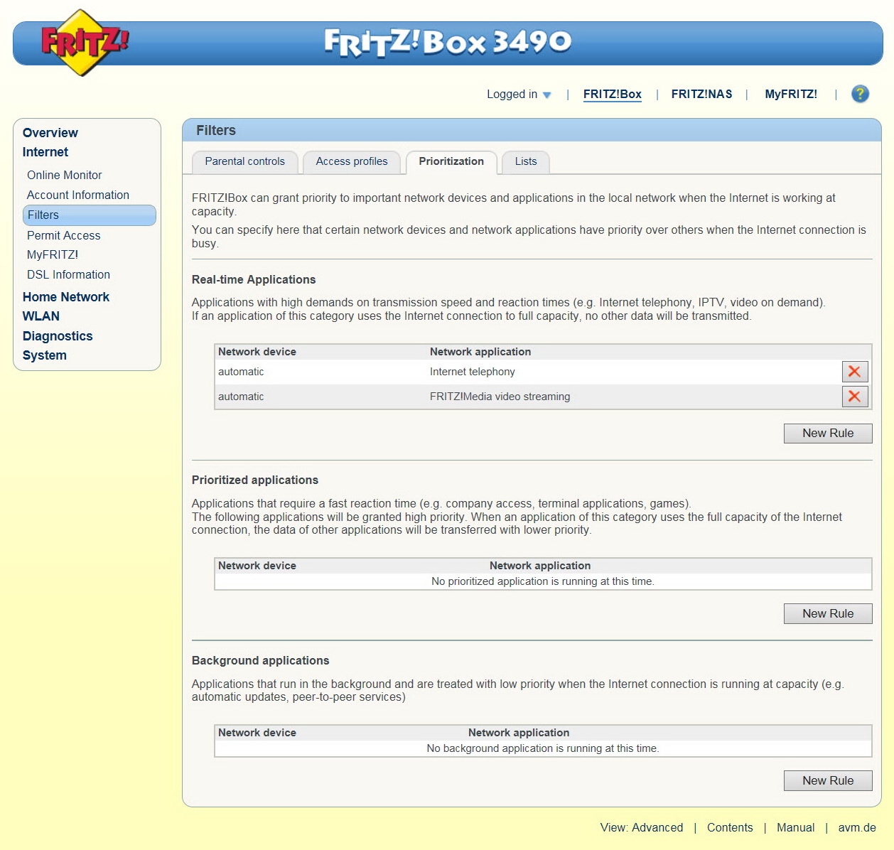Click 'No prioritized application is running' text
The image size is (894, 850).
(543, 581)
